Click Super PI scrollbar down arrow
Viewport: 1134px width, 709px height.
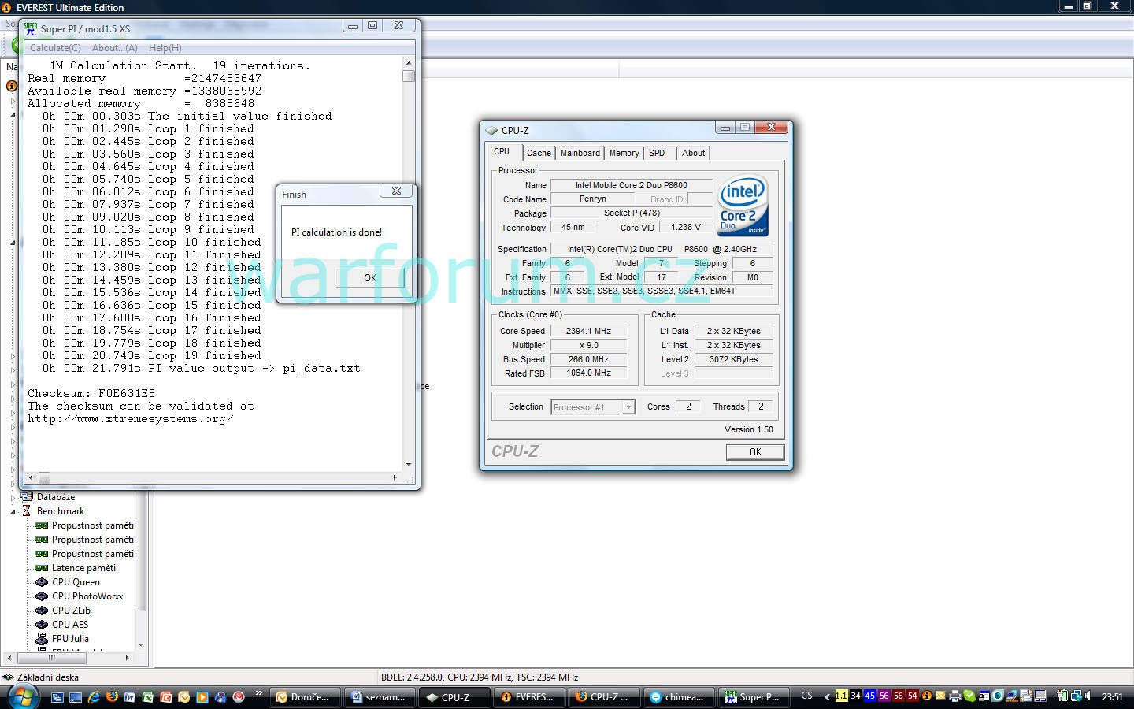click(x=409, y=465)
